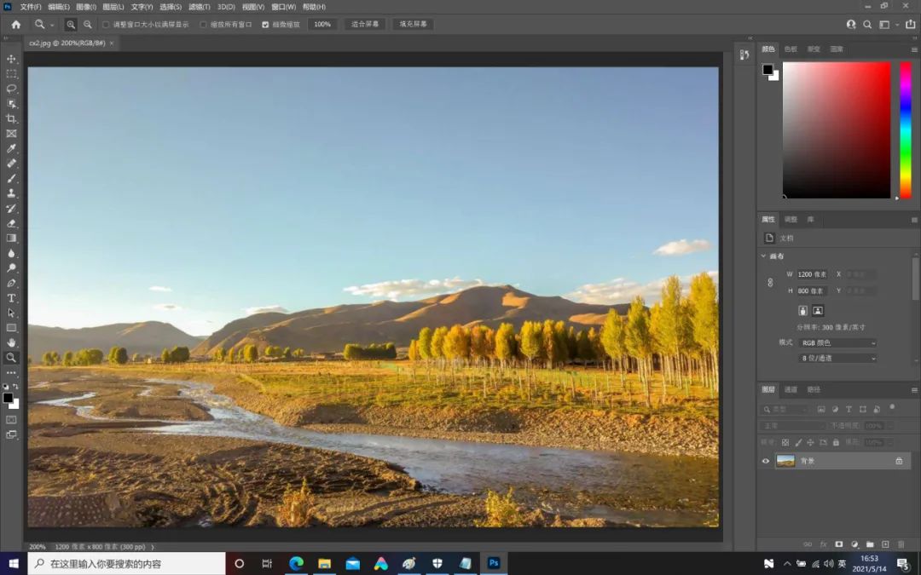Switch to the 通道 tab
The width and height of the screenshot is (921, 575).
pos(791,389)
